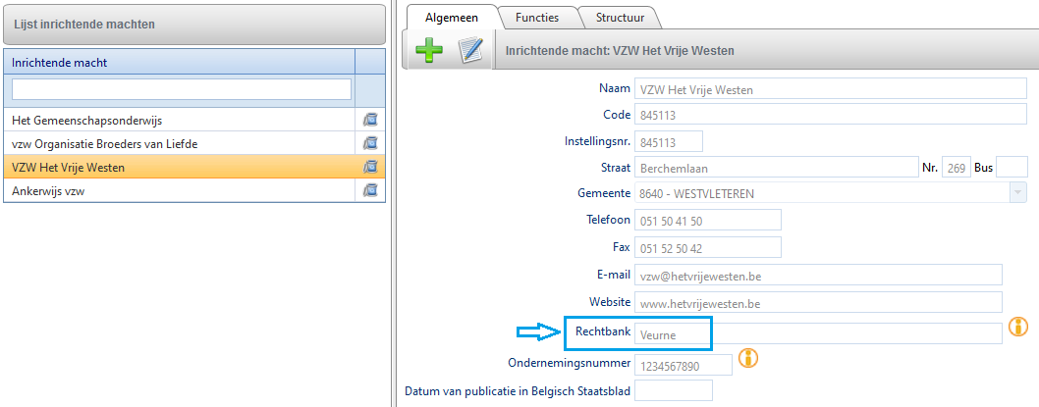Focus the Rechtbank field showing Veurne
This screenshot has height=407, width=1039.
818,334
